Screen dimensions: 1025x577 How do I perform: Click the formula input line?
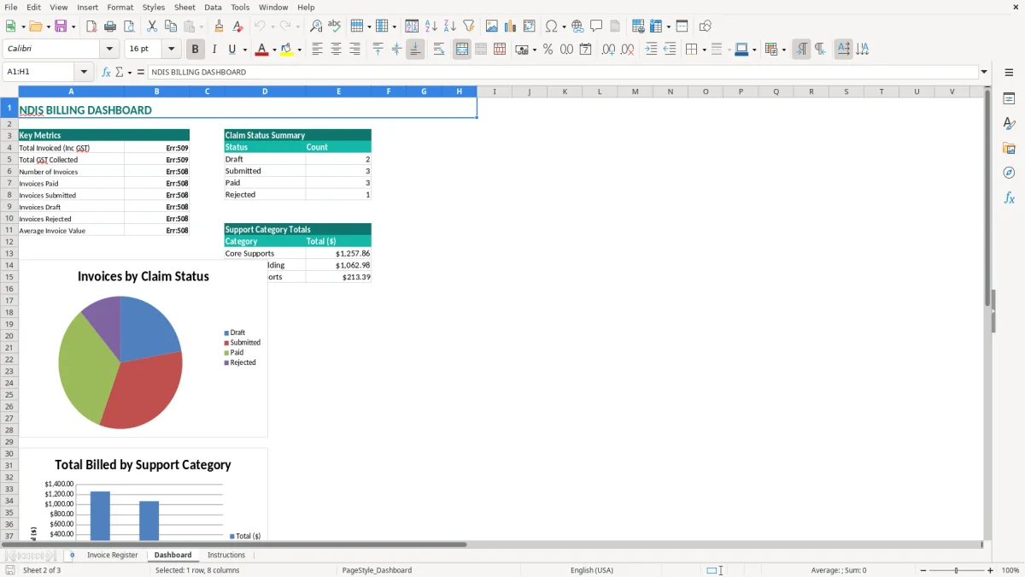563,72
